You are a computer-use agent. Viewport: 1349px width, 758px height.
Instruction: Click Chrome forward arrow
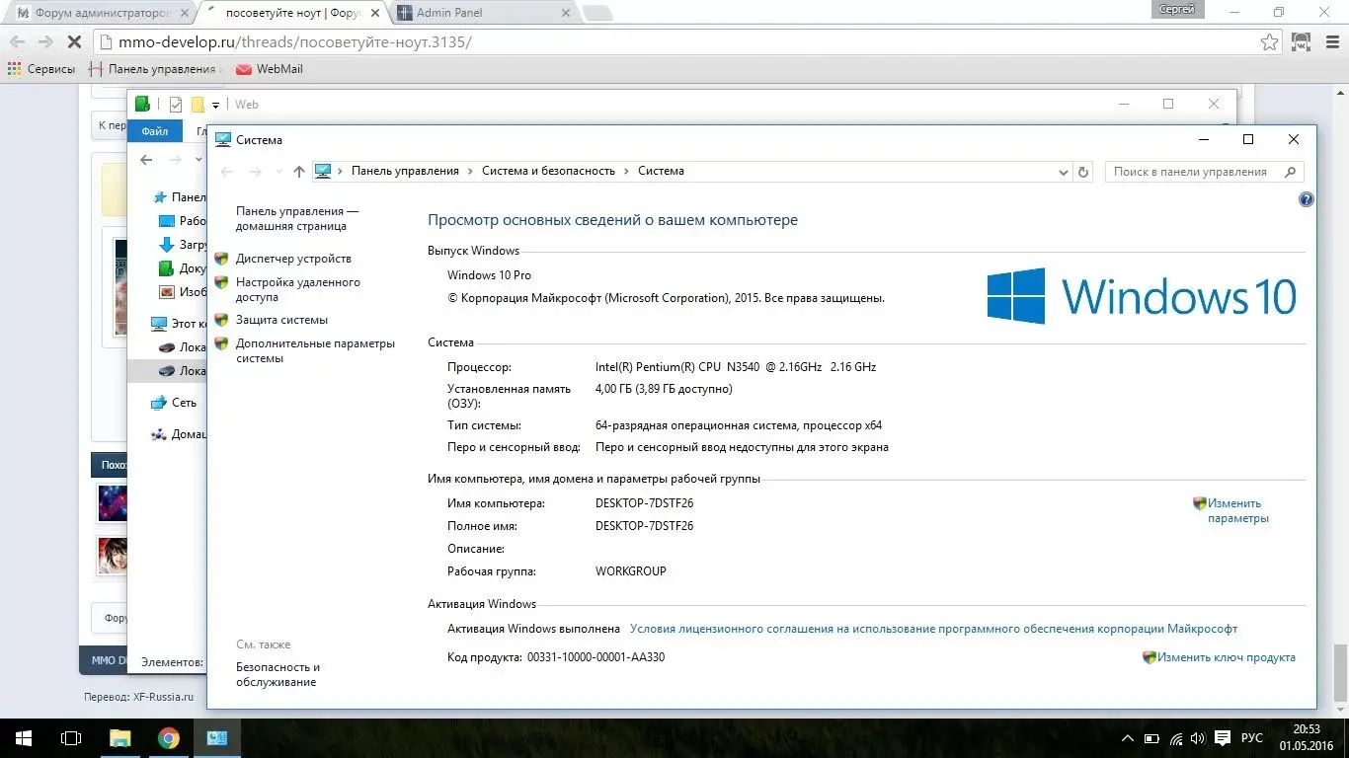pyautogui.click(x=44, y=41)
